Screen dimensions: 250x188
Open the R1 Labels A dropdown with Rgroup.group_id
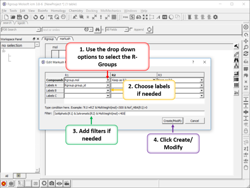108,85
